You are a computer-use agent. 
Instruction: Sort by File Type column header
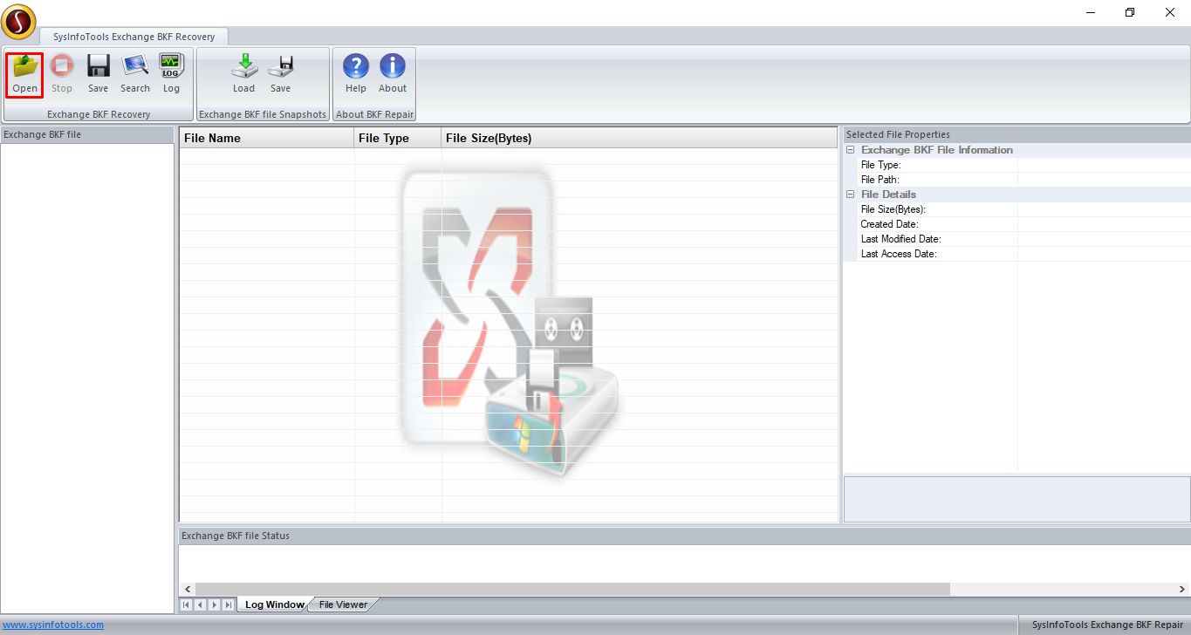click(398, 138)
